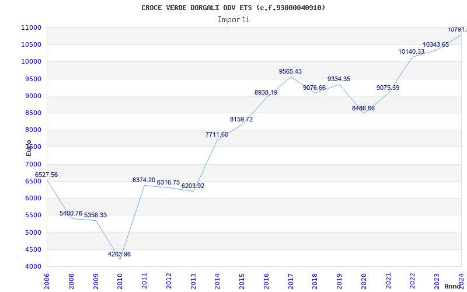Click the data label 5356.33
The width and height of the screenshot is (467, 292).
[x=95, y=215]
